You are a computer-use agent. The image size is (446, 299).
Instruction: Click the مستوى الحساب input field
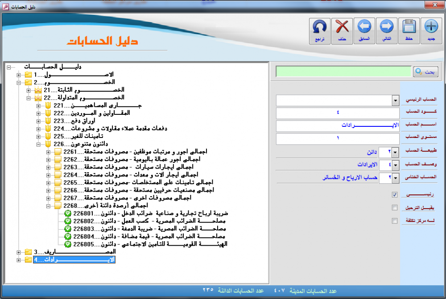point(338,138)
